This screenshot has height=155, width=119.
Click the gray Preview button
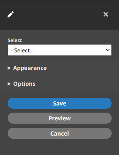point(59,118)
